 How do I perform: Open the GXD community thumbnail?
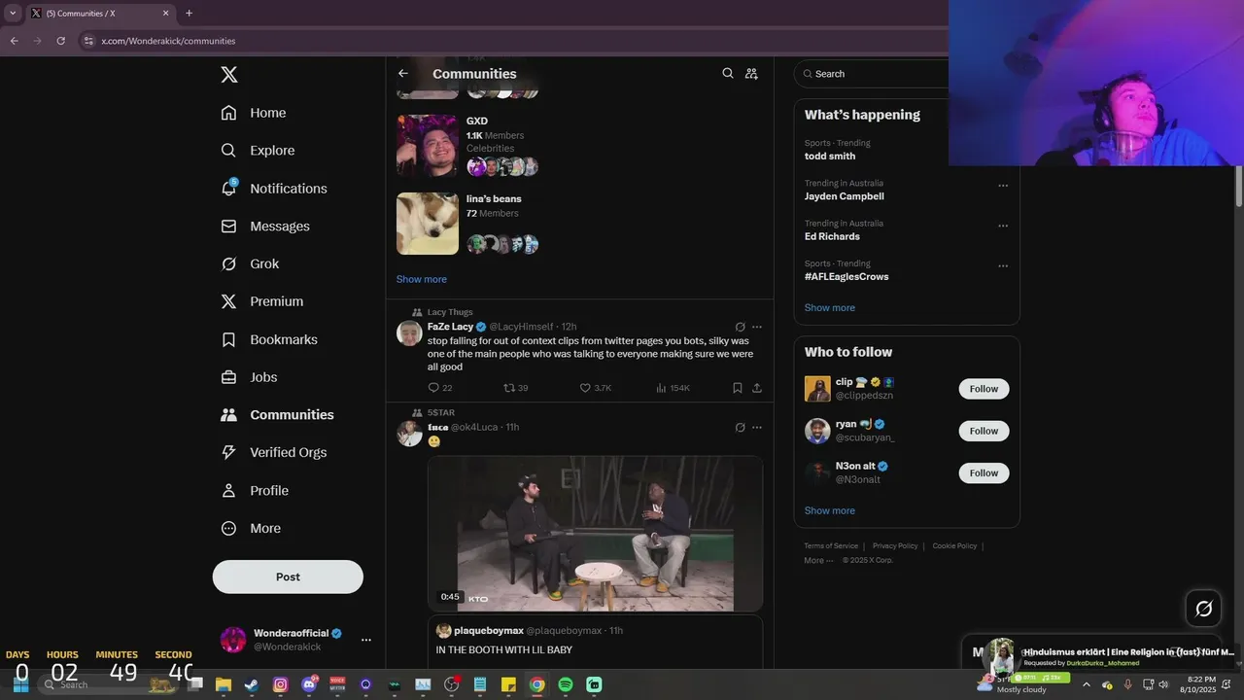pos(428,146)
